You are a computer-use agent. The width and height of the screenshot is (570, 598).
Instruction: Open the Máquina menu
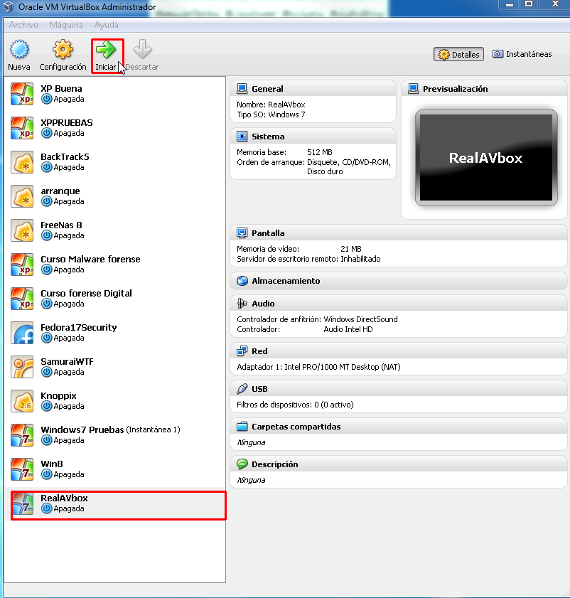(66, 24)
